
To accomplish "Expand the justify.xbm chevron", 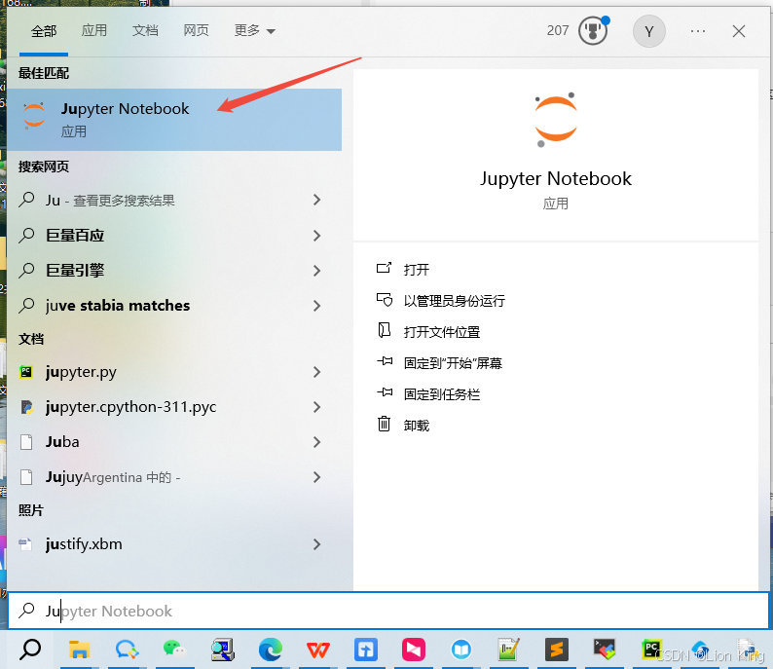I will pyautogui.click(x=317, y=543).
